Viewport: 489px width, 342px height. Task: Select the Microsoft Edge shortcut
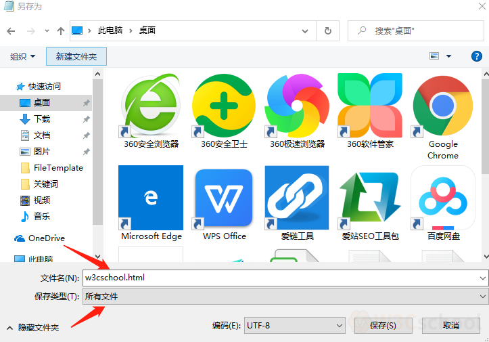(x=151, y=198)
